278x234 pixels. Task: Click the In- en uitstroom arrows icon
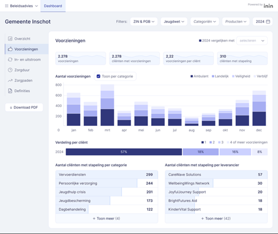point(10,60)
